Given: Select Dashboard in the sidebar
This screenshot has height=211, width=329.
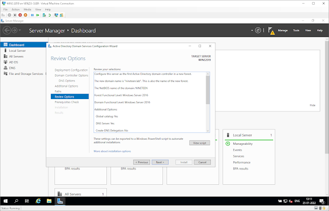Looking at the screenshot, I should (24, 45).
